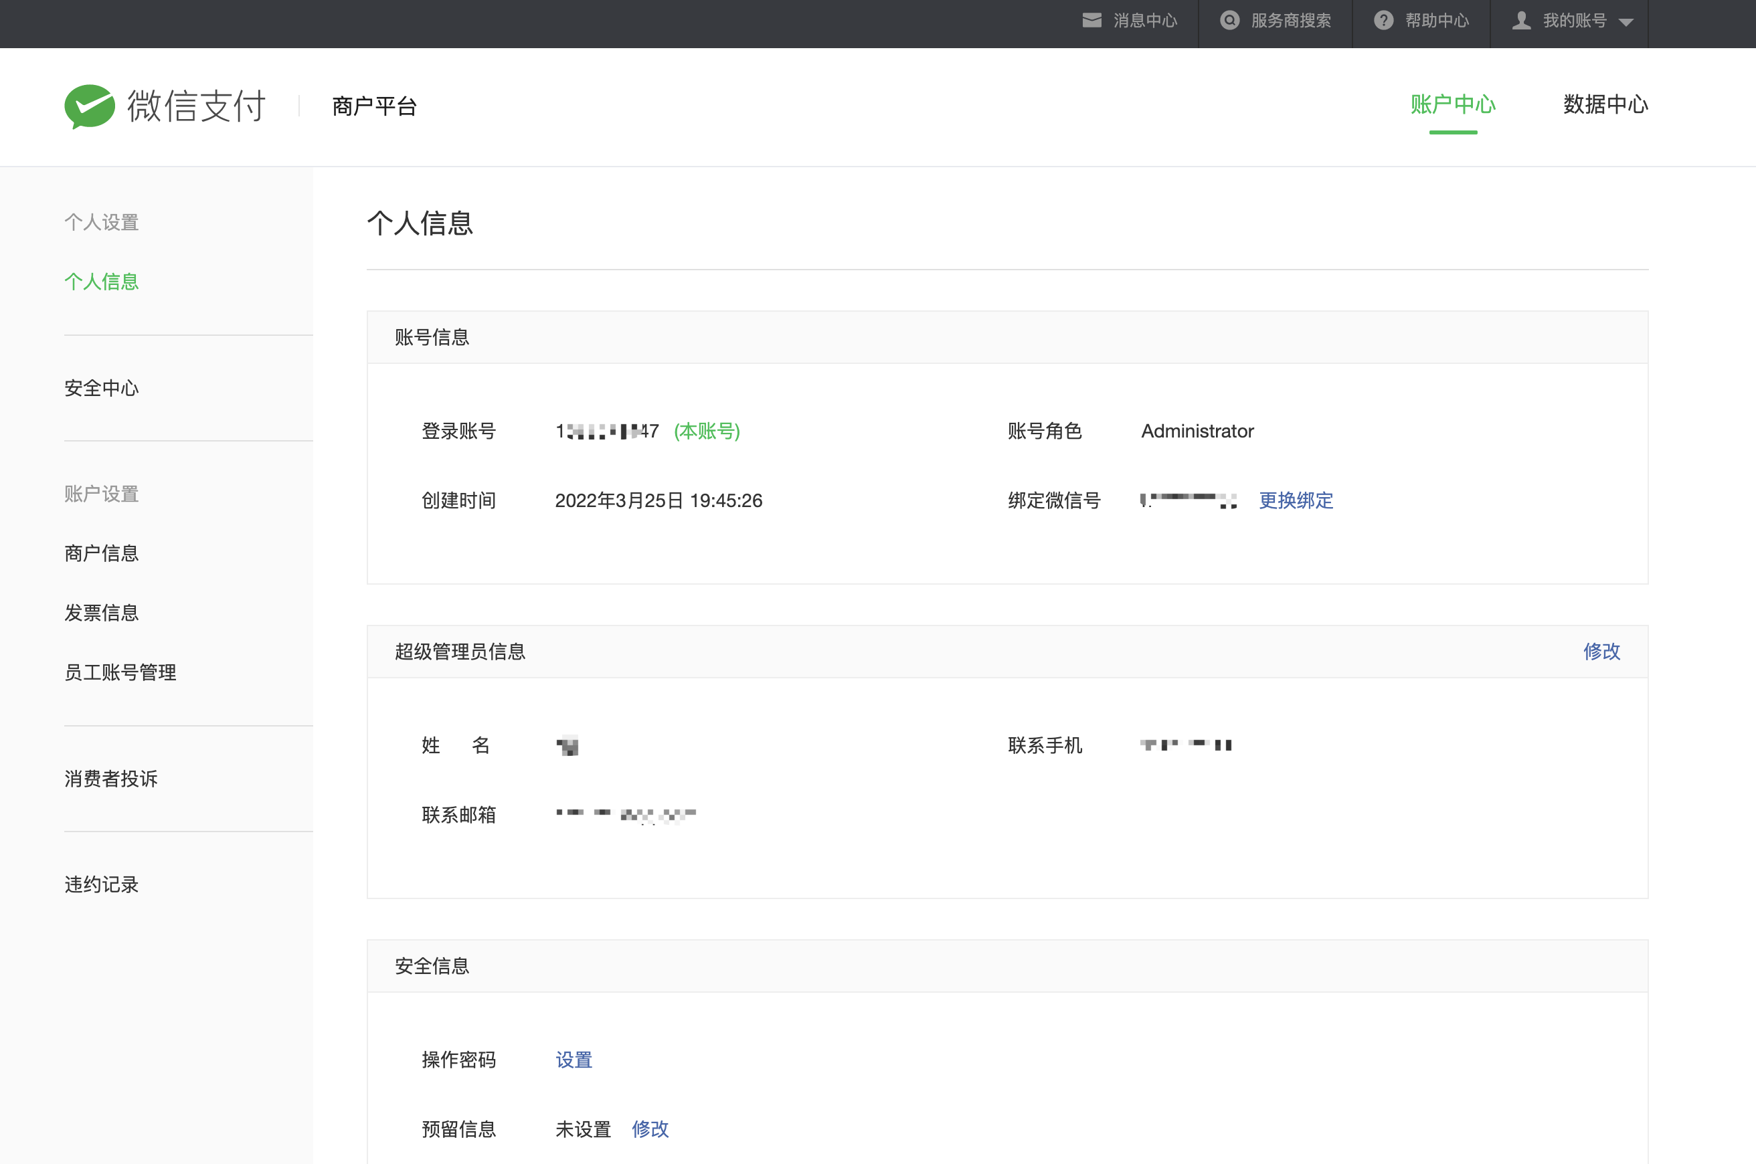1756x1164 pixels.
Task: Open 安全中心 in the sidebar
Action: click(x=102, y=388)
